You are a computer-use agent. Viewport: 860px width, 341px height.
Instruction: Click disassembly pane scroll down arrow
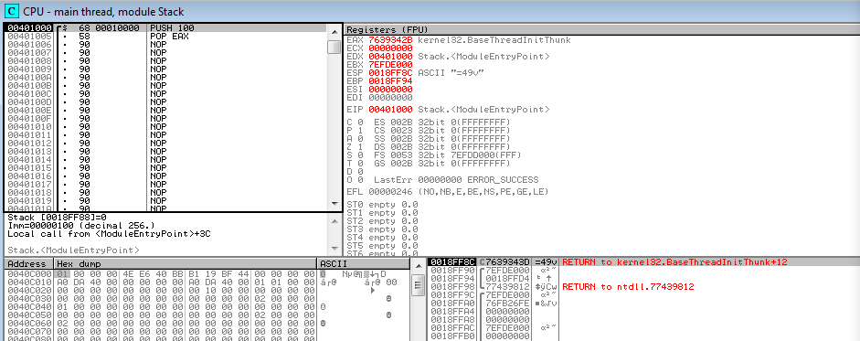(x=334, y=204)
